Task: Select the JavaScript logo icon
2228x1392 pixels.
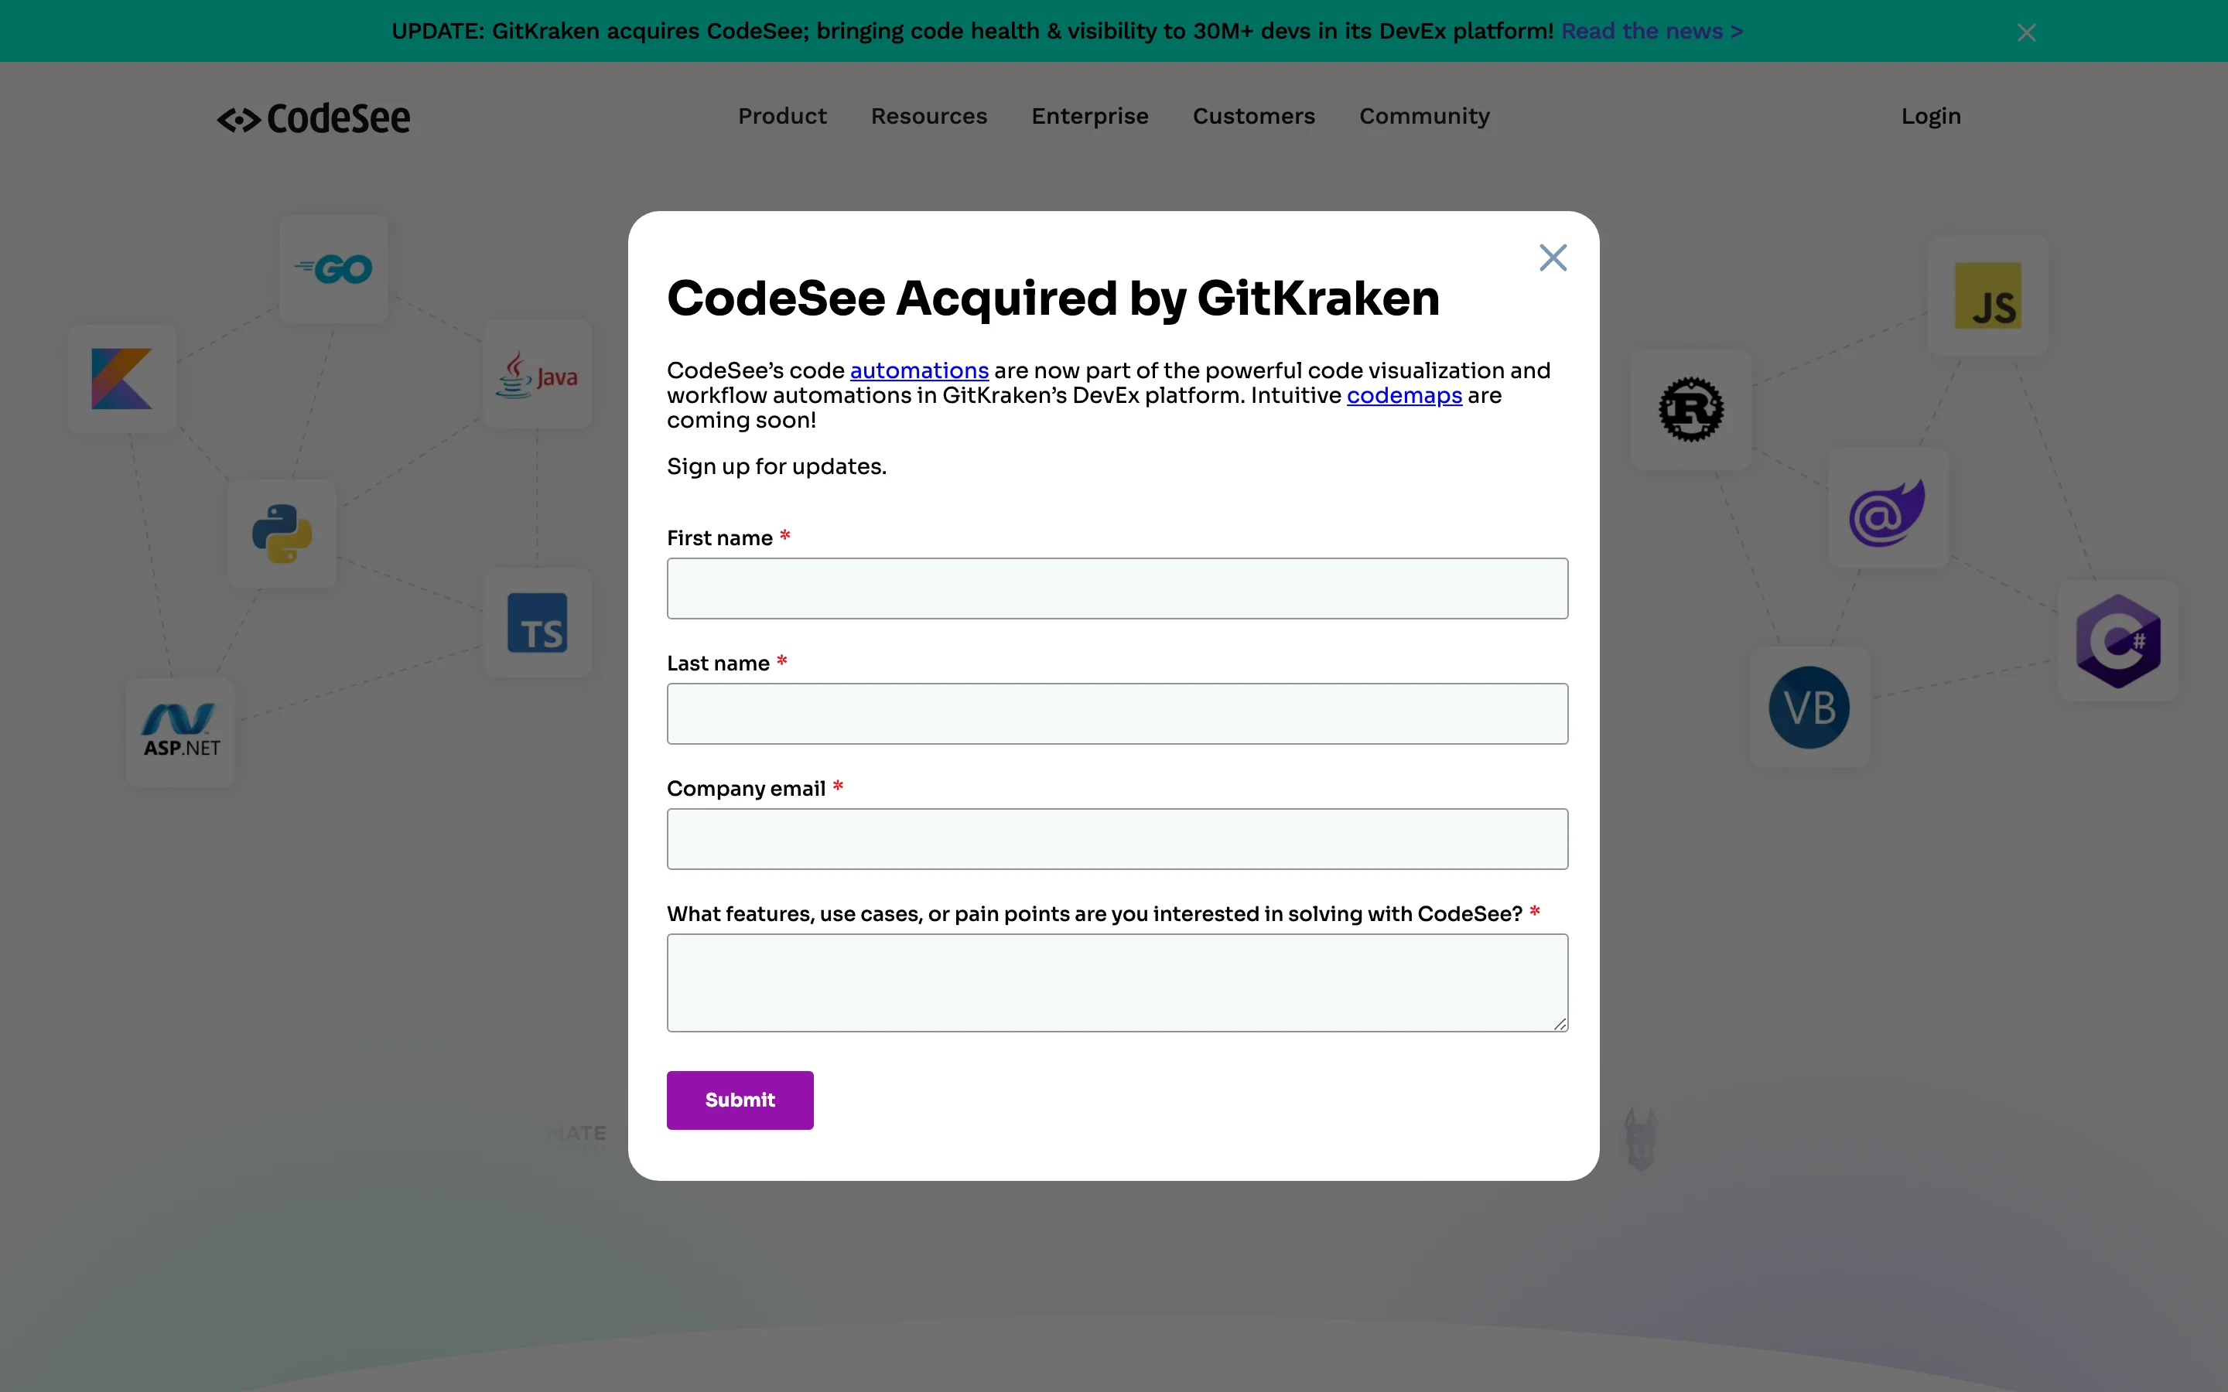Action: point(1989,295)
